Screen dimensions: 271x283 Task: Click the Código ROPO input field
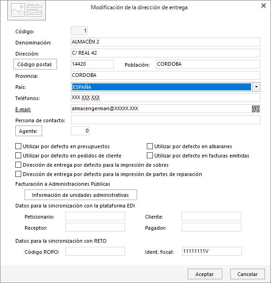95,251
